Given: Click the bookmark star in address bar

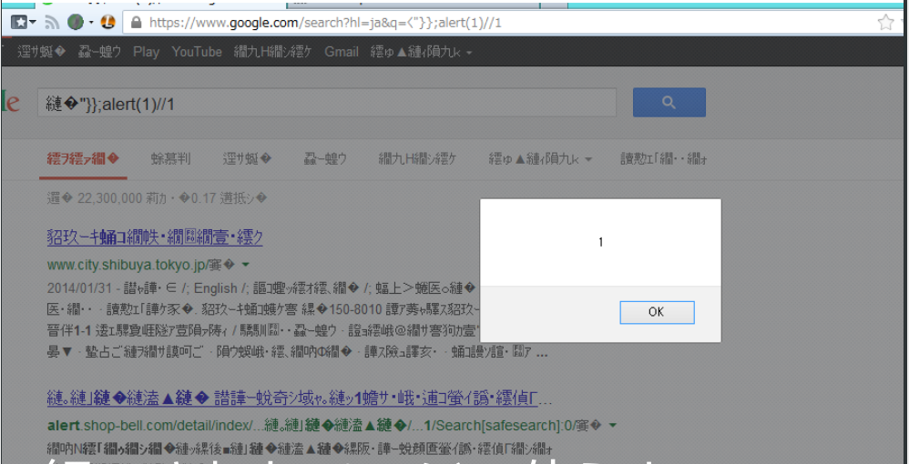Looking at the screenshot, I should coord(885,23).
